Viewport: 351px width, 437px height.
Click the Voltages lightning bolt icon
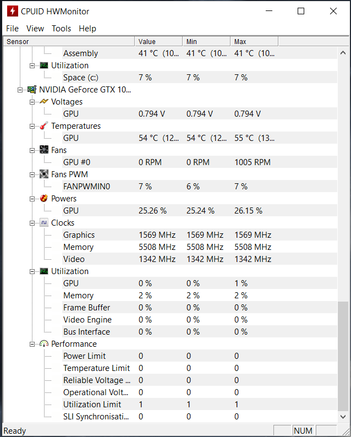pyautogui.click(x=44, y=102)
